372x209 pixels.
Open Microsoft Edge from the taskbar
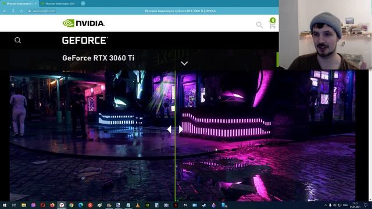81,205
